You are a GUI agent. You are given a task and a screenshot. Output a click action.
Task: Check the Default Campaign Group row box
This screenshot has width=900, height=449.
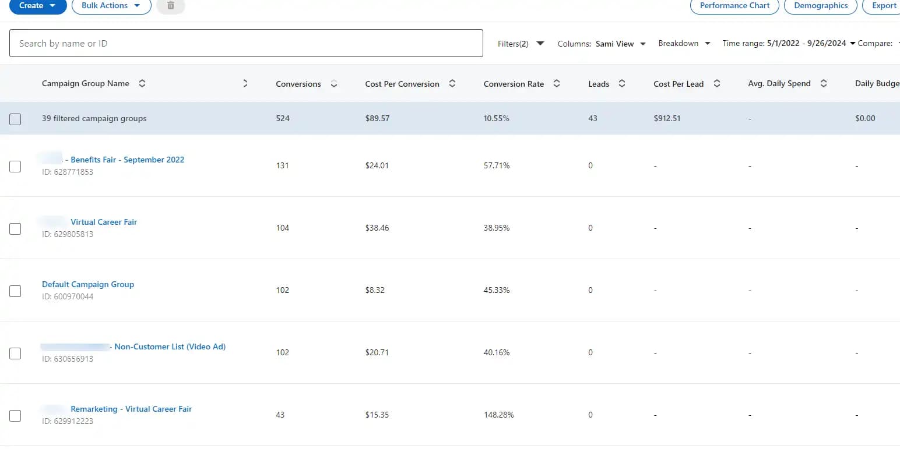(x=15, y=291)
